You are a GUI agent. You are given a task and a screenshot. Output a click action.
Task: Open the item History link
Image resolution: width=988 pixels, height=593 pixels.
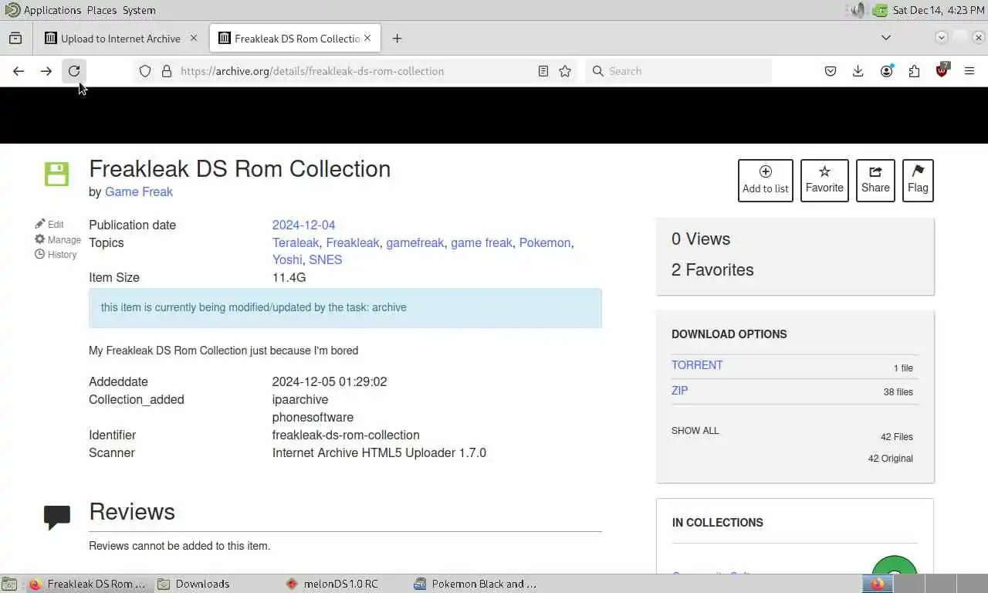click(56, 254)
